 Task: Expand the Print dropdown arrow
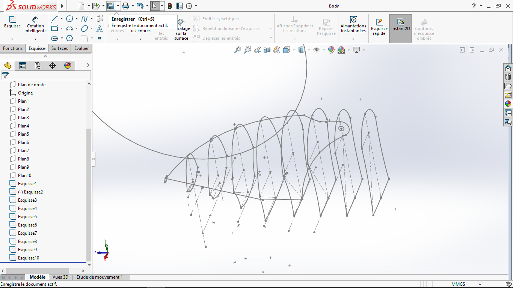133,6
